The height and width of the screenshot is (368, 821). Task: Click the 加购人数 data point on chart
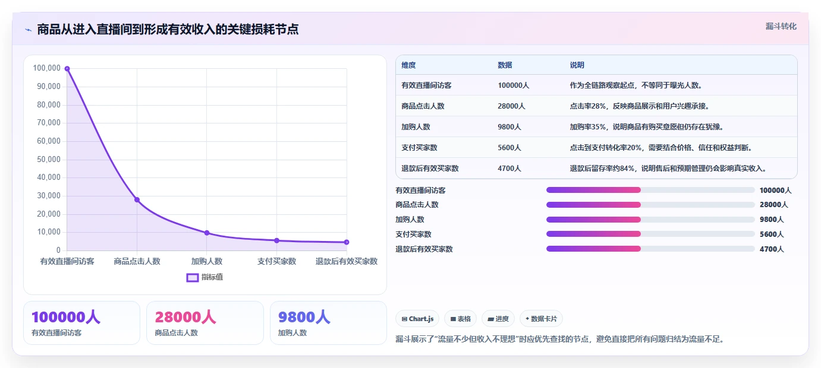tap(207, 233)
